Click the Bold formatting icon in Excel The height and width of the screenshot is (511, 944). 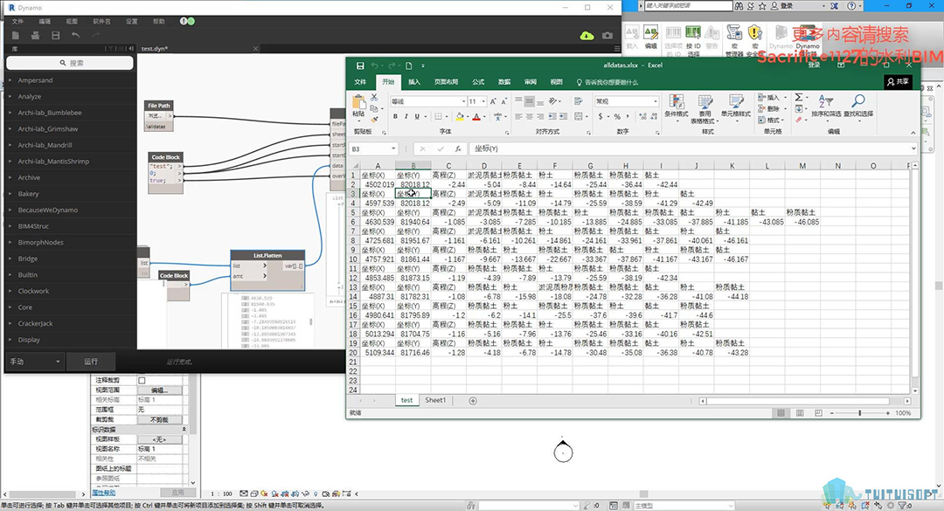point(395,116)
